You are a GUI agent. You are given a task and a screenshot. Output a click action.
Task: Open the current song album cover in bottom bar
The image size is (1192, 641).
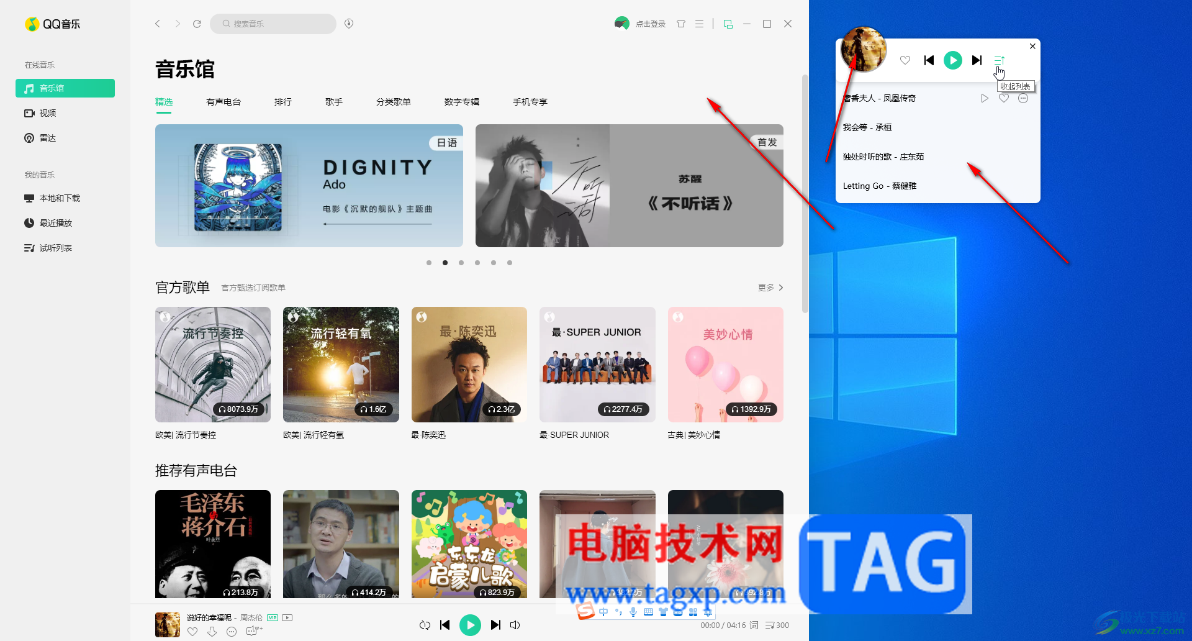(x=168, y=625)
